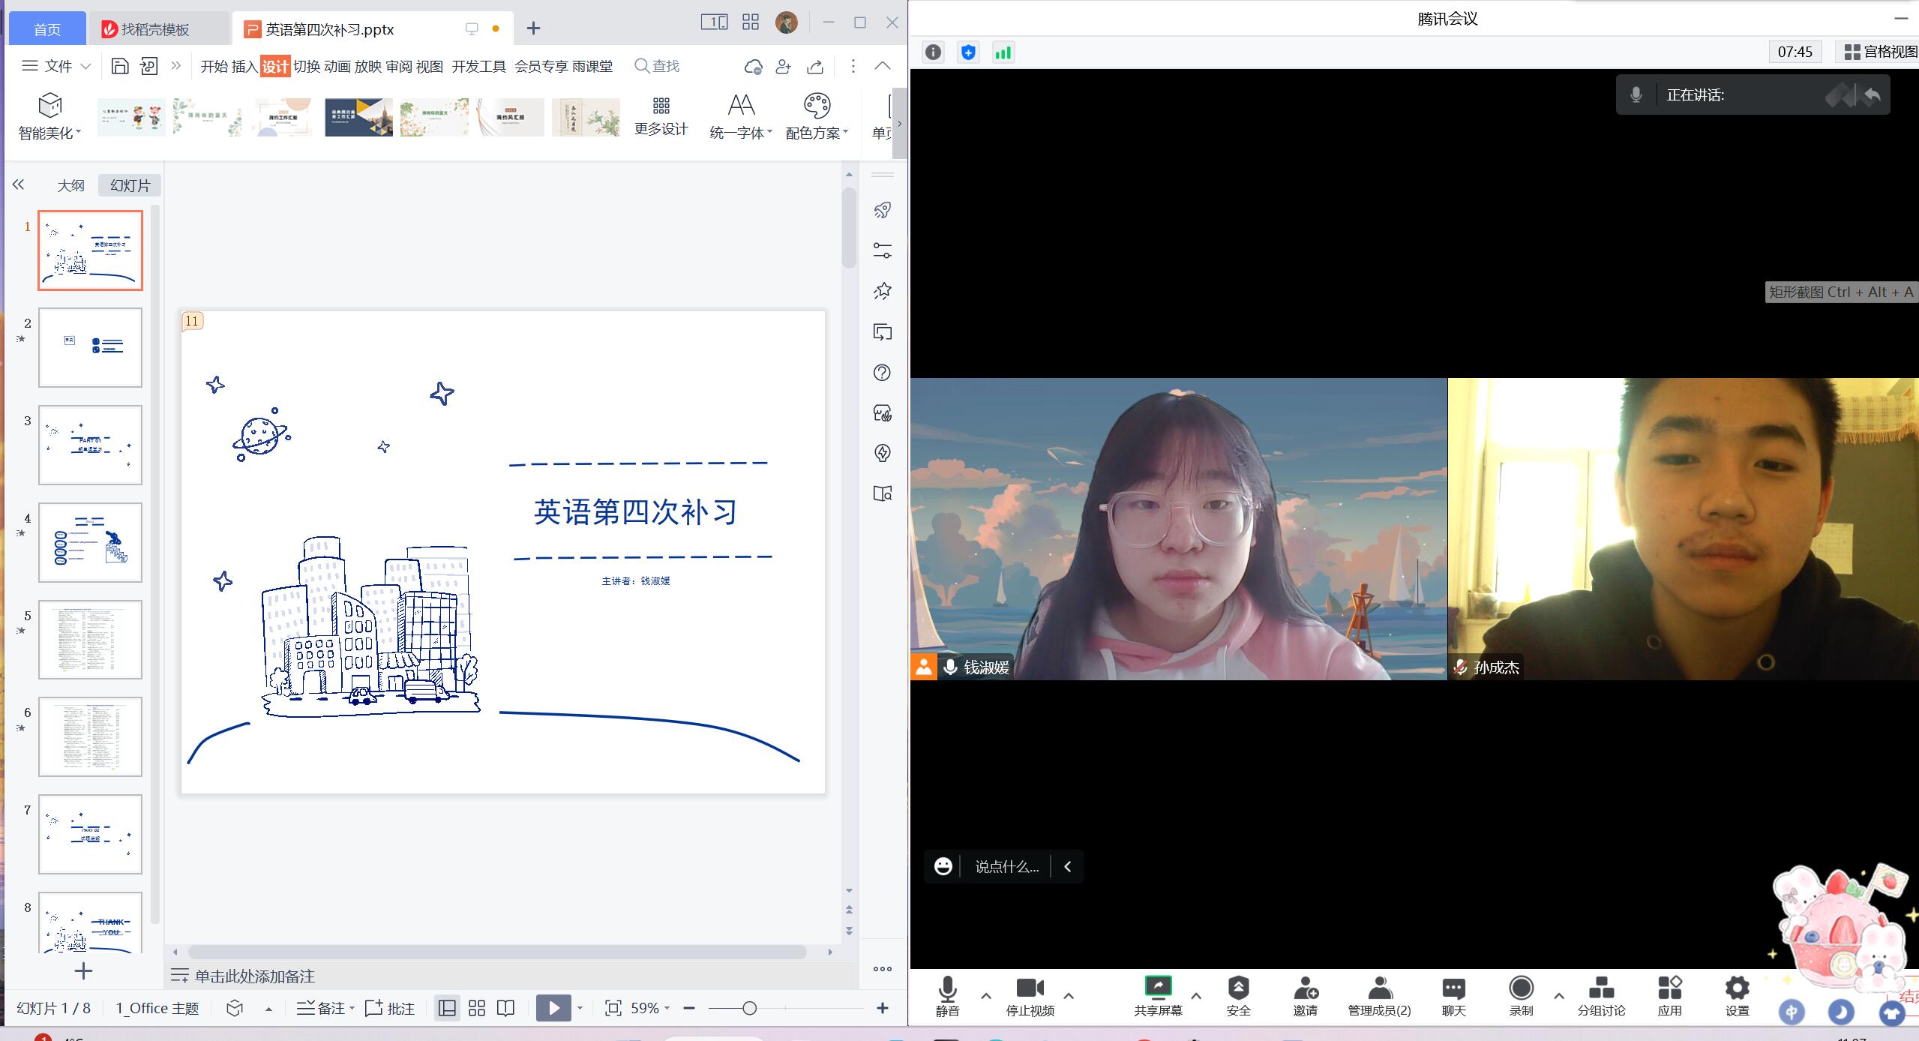This screenshot has width=1919, height=1041.
Task: Open the cloud sync icon in WPS
Action: (753, 66)
